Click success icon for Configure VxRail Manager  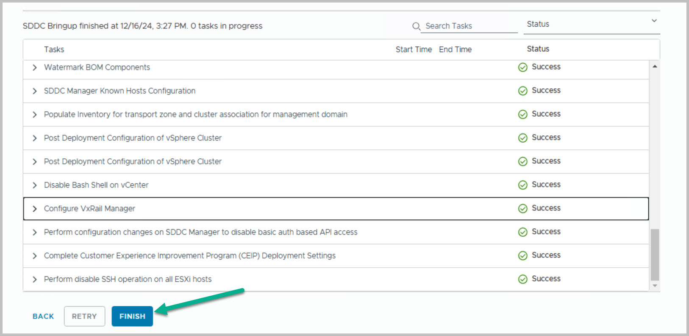tap(523, 209)
